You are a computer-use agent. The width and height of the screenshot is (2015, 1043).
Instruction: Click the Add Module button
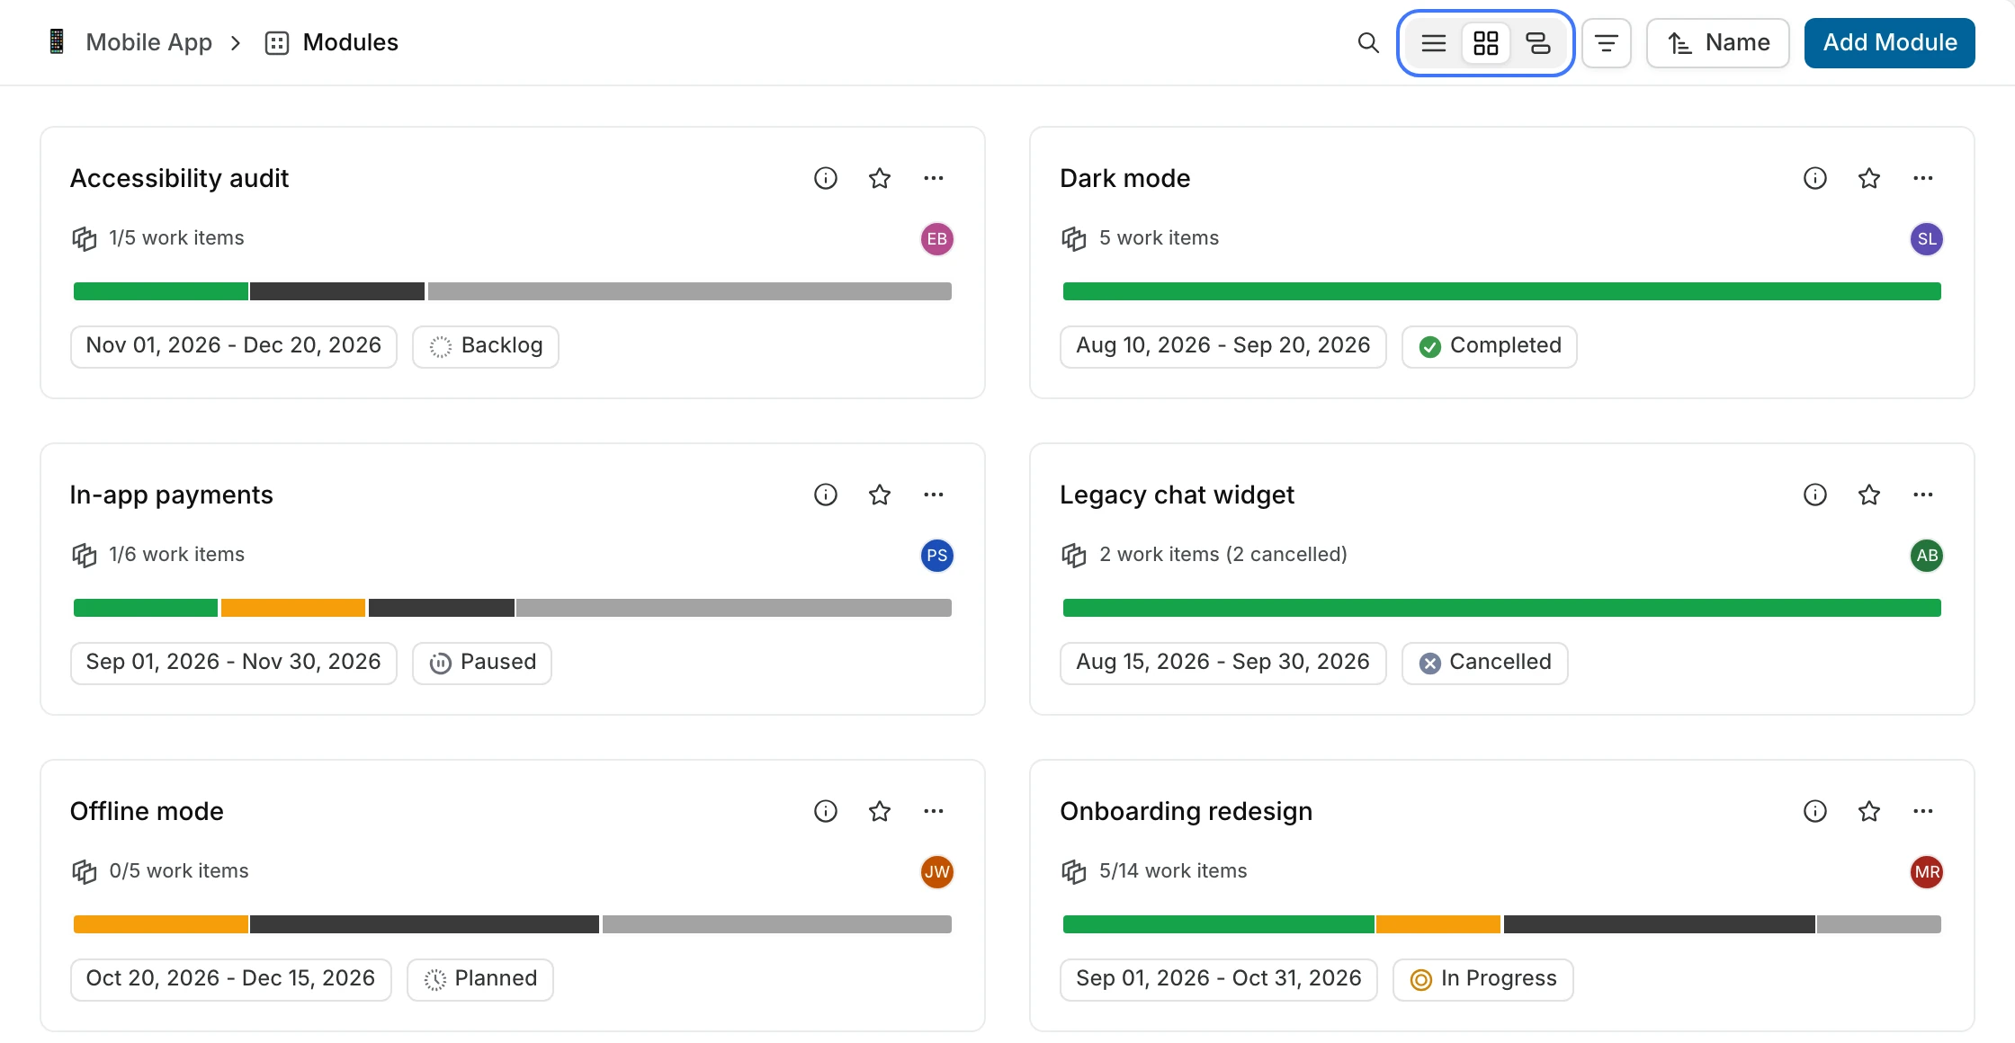(1890, 42)
